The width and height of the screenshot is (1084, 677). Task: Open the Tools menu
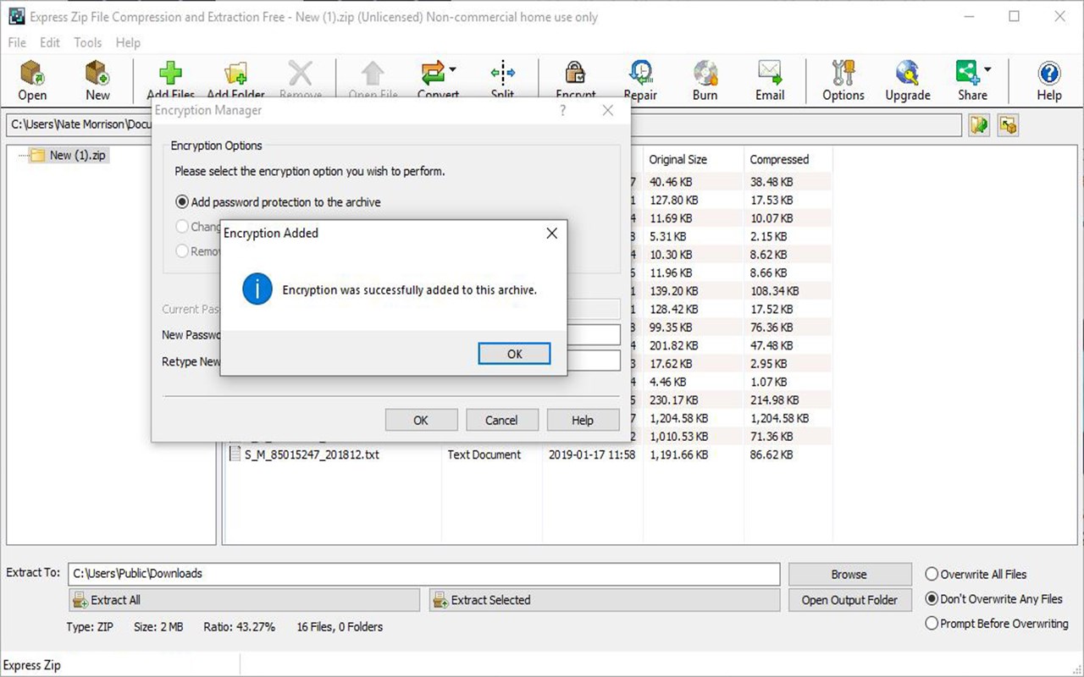(x=88, y=42)
